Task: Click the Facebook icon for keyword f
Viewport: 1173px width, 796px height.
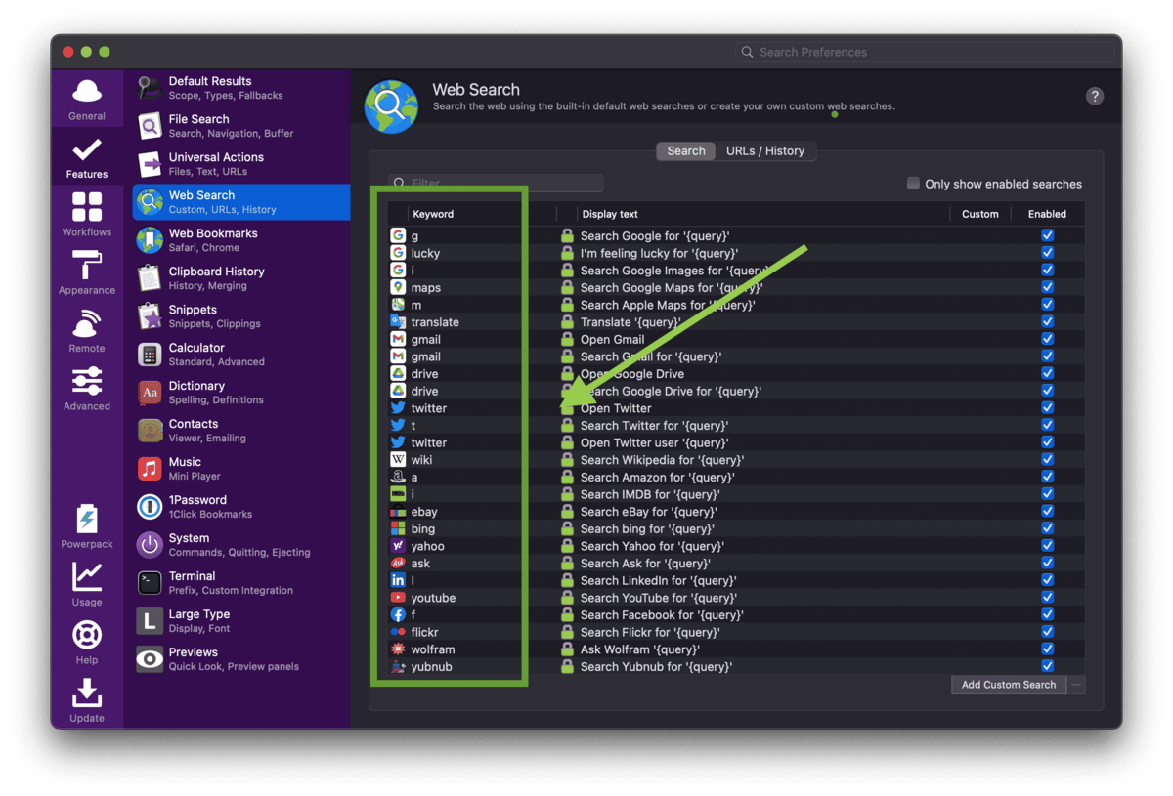Action: point(398,614)
